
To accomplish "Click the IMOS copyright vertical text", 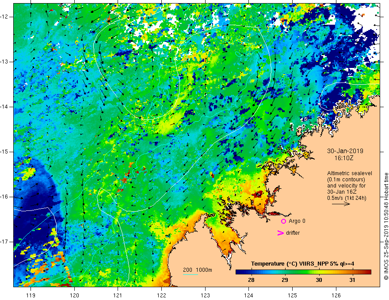I will point(386,226).
